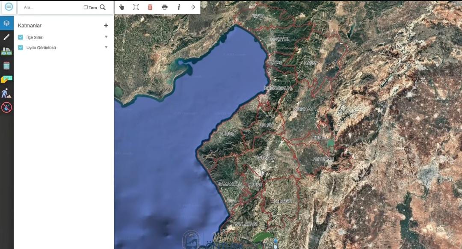Click the hamburger menu button
This screenshot has height=249, width=462.
9,7
